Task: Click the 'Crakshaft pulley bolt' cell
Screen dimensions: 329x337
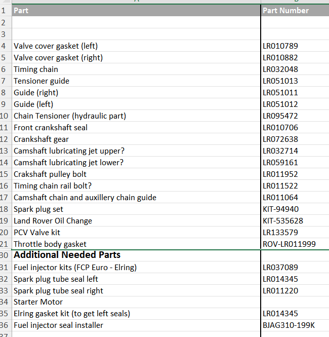Action: pyautogui.click(x=136, y=174)
